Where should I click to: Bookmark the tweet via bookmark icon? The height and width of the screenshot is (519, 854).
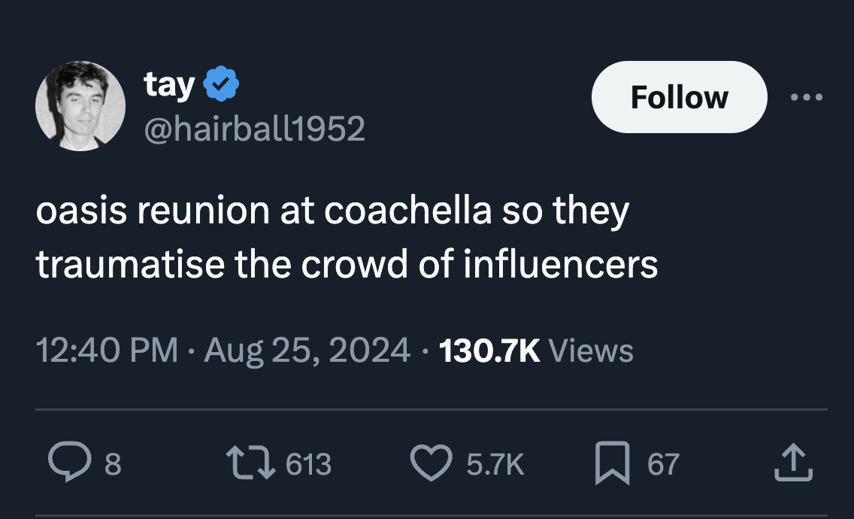[612, 464]
